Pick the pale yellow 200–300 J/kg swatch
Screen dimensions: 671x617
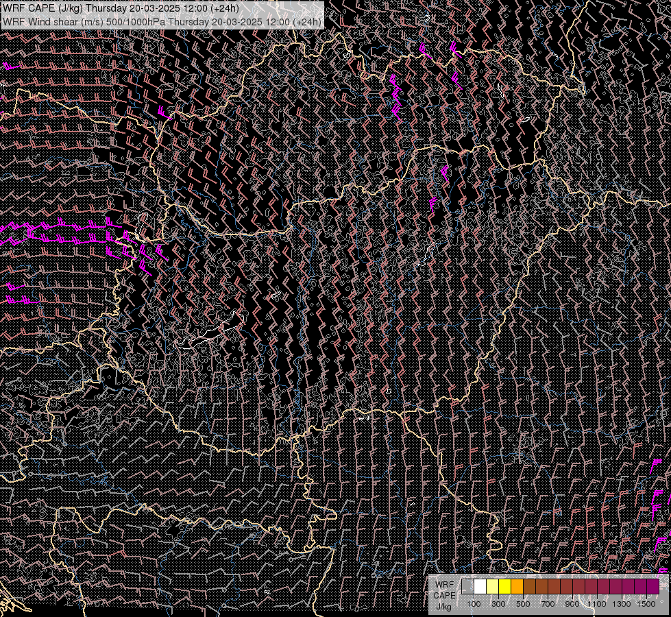[493, 587]
